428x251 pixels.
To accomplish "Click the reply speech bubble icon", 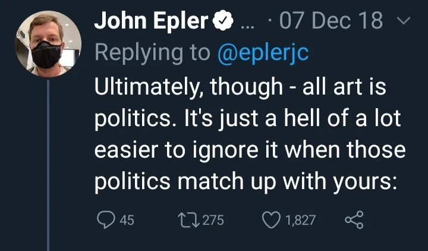I will click(105, 219).
